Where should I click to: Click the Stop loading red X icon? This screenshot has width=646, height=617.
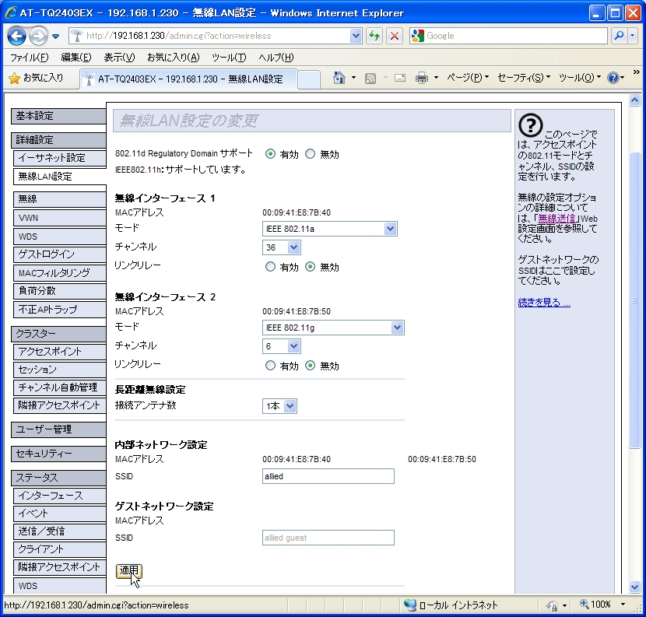[x=395, y=36]
